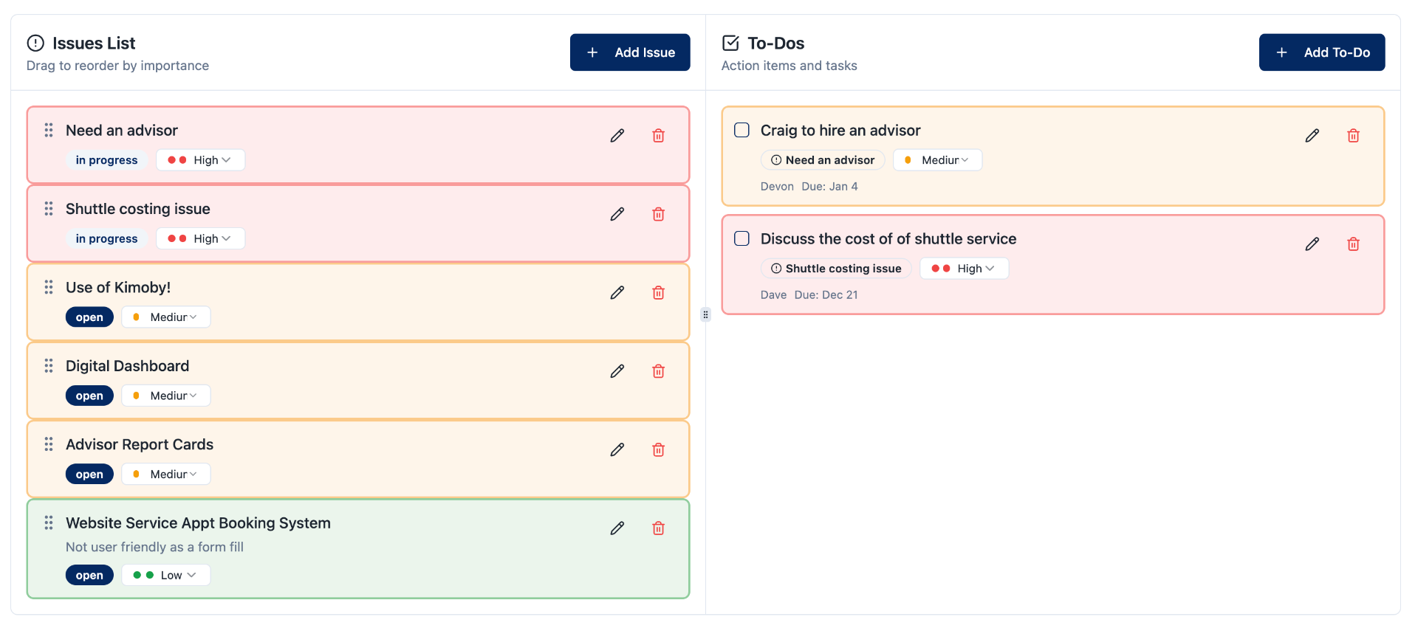1418x631 pixels.
Task: Delete the Need an advisor issue
Action: (659, 136)
